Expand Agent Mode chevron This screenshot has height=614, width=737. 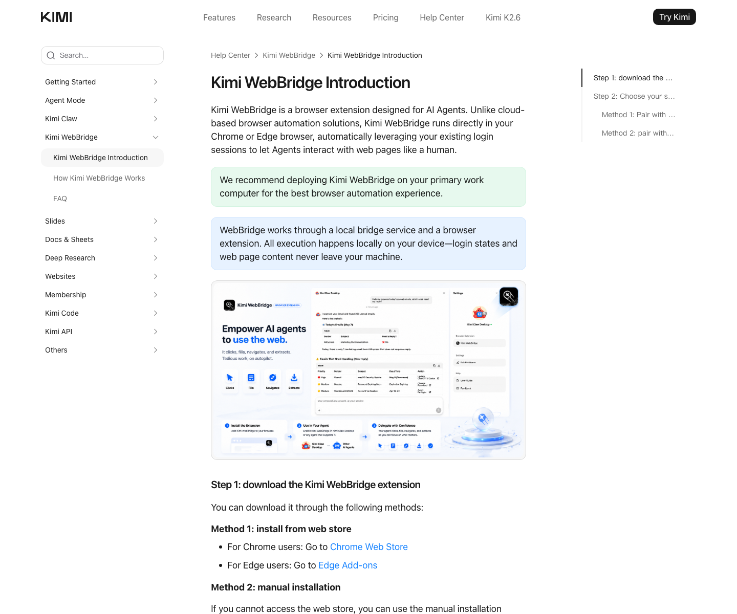(x=156, y=100)
